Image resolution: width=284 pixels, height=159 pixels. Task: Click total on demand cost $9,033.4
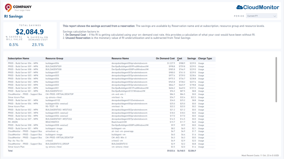pos(171,151)
